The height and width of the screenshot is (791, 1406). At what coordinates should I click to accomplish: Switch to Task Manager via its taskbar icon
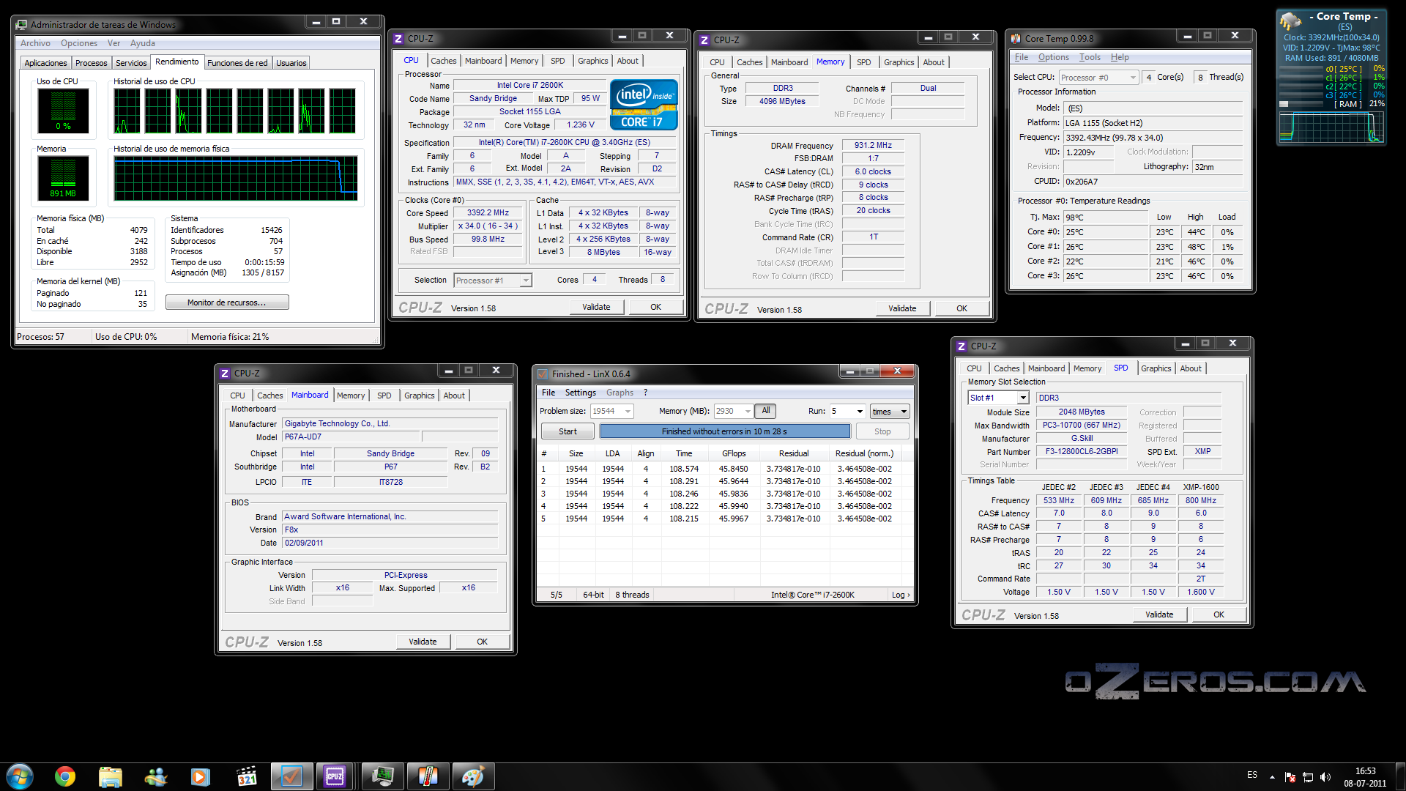[x=382, y=776]
